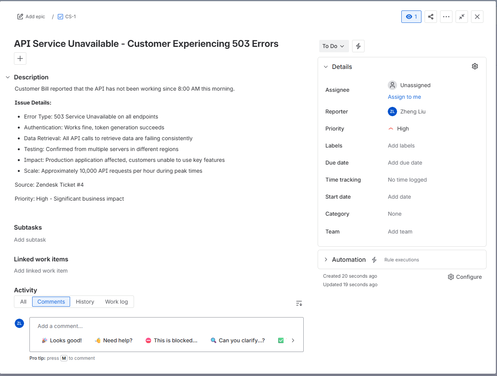Click the lightning bolt beside To Do status
This screenshot has height=376, width=497.
(x=358, y=46)
